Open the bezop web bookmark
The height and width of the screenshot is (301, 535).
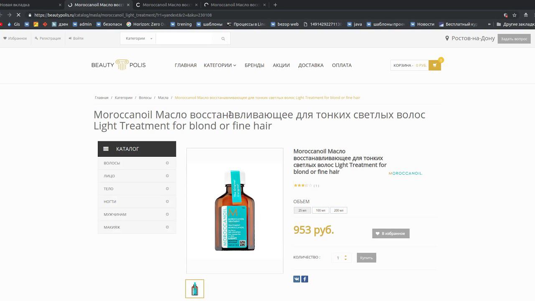point(285,24)
